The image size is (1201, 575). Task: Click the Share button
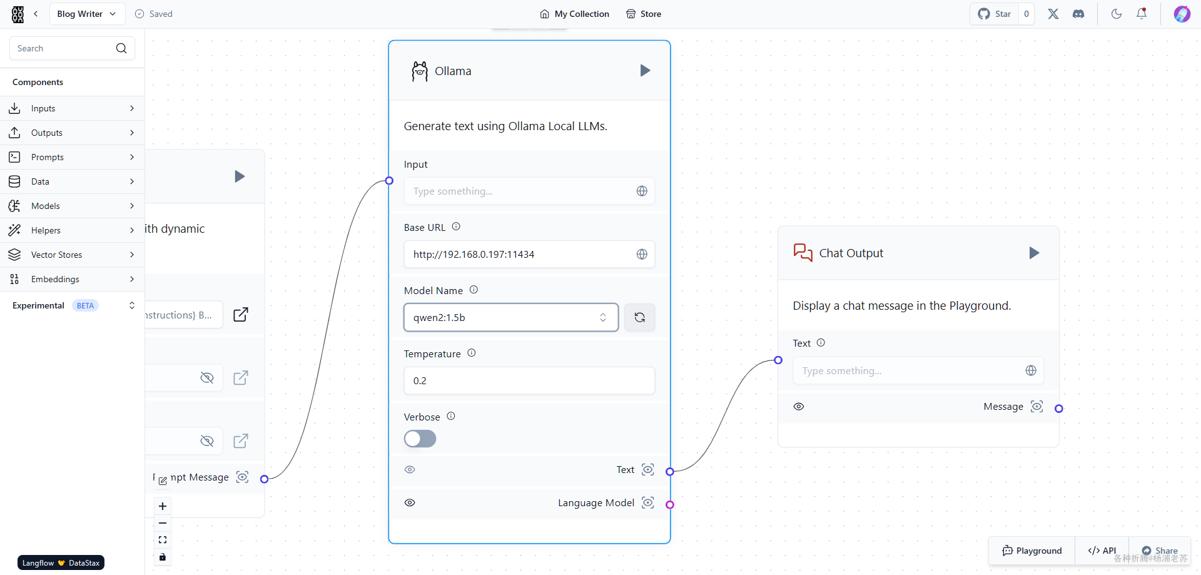(x=1160, y=551)
